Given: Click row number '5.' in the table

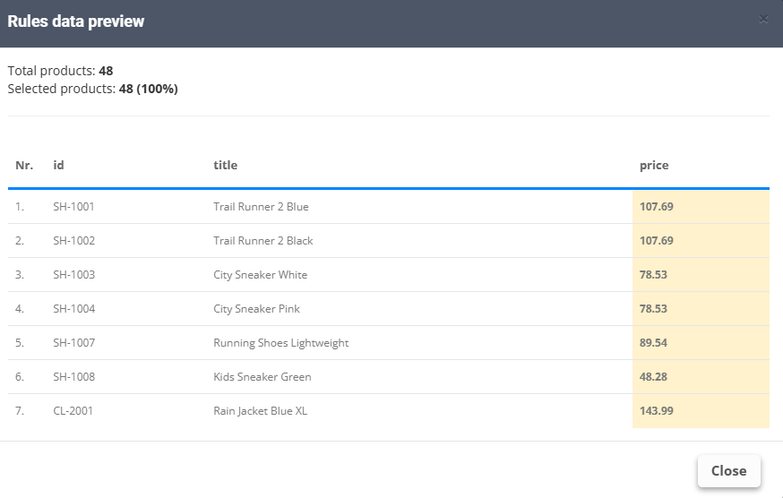Looking at the screenshot, I should coord(20,343).
